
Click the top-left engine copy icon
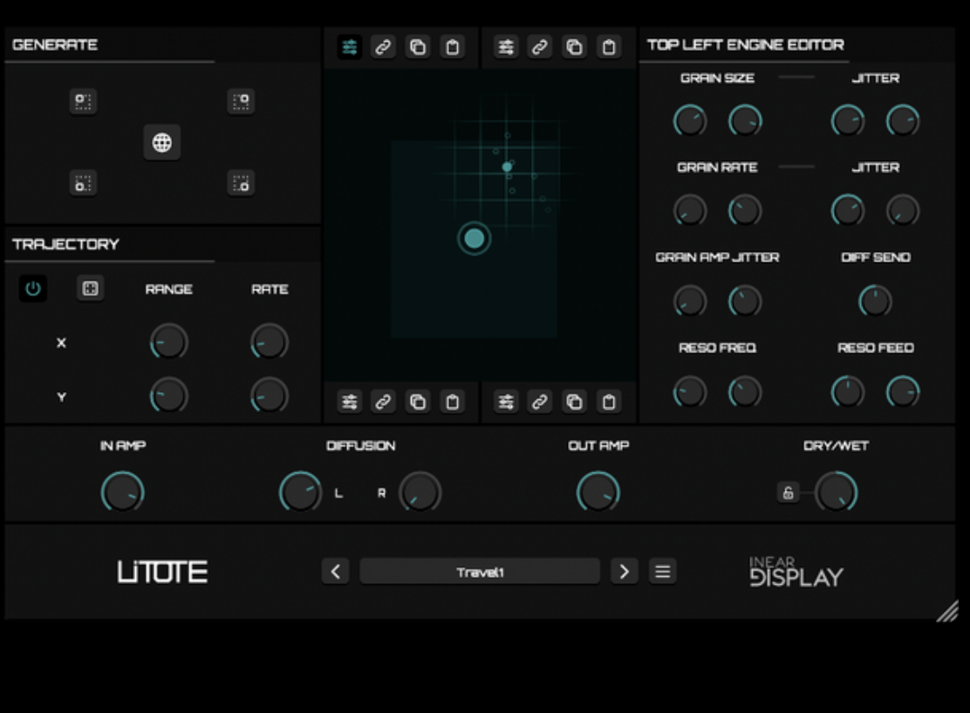pos(418,47)
